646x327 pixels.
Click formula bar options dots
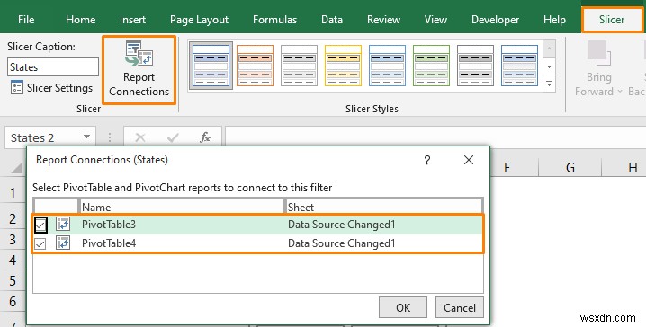click(110, 137)
